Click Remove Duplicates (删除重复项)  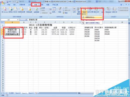[79, 11]
